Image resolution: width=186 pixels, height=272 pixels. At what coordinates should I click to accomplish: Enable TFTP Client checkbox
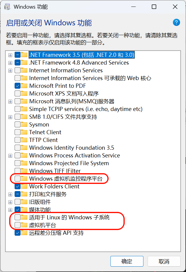pos(18,140)
